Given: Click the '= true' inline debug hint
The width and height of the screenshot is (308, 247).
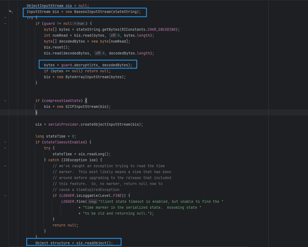Looking at the screenshot, I should click(78, 24).
